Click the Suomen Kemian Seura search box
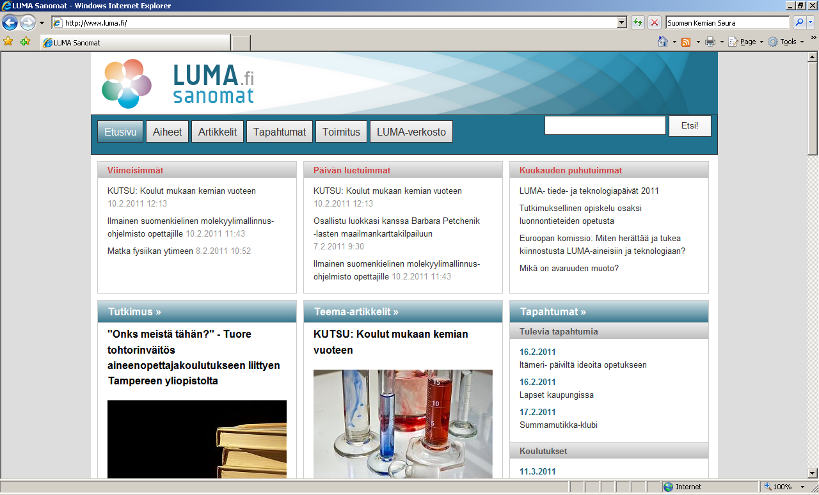This screenshot has height=495, width=819. coord(728,22)
